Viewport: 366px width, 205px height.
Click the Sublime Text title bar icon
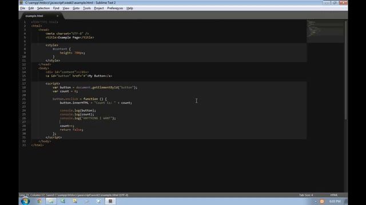(x=22, y=2)
